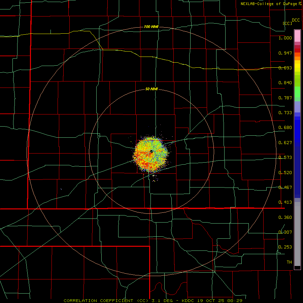Screen dimensions: 303x303
Task: Select the 0.893 scale value
Action: click(285, 68)
